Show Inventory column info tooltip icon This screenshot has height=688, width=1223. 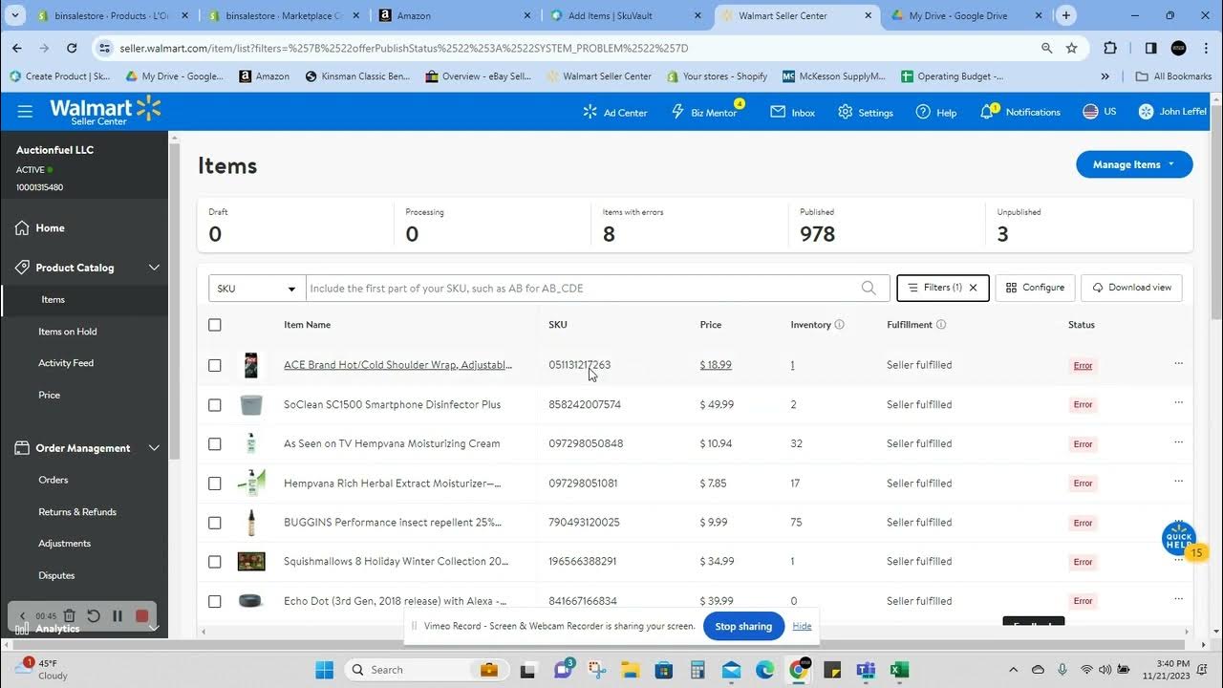(840, 325)
